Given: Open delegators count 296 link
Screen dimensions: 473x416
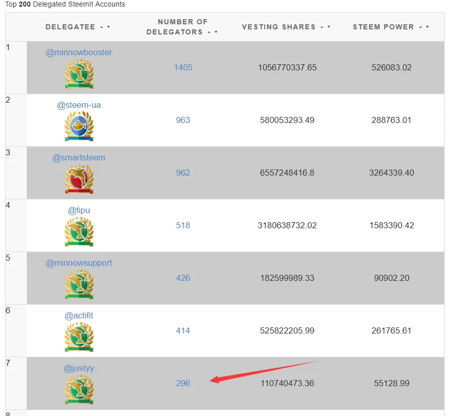Looking at the screenshot, I should click(x=183, y=383).
